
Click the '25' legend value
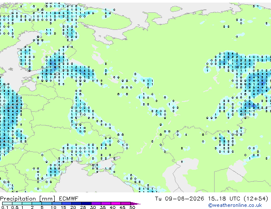tap(83, 207)
